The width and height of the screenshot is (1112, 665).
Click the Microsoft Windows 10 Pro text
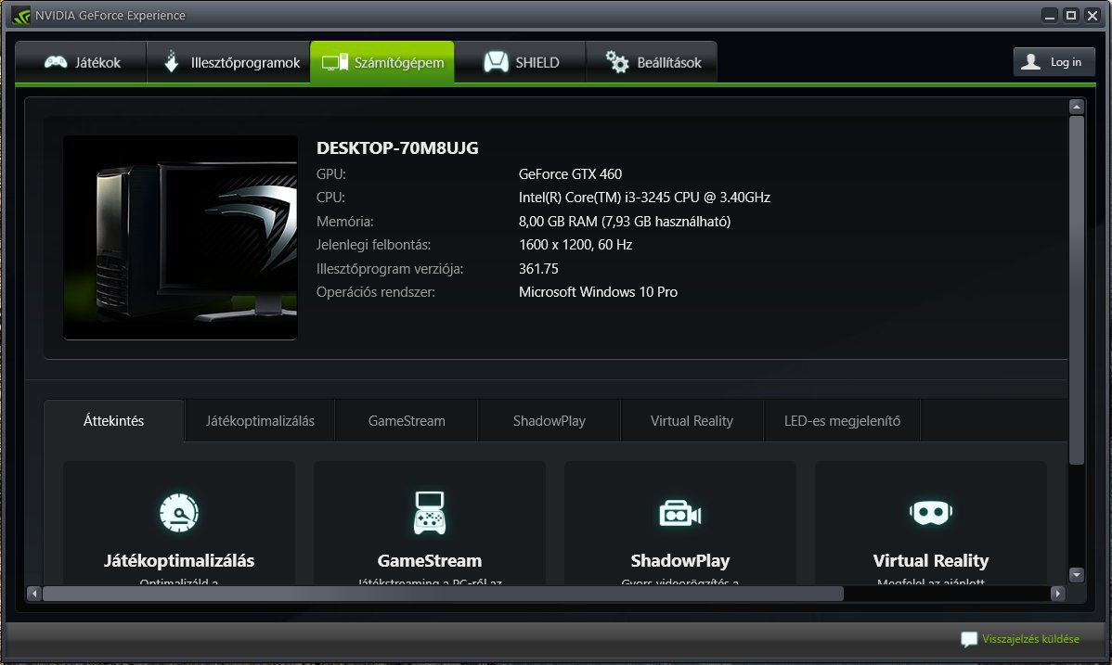coord(598,292)
